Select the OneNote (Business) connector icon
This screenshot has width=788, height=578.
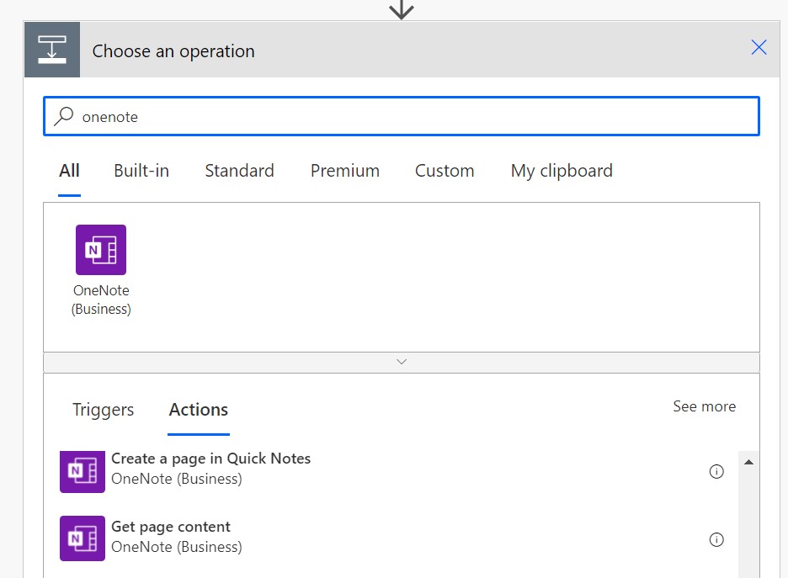coord(101,250)
